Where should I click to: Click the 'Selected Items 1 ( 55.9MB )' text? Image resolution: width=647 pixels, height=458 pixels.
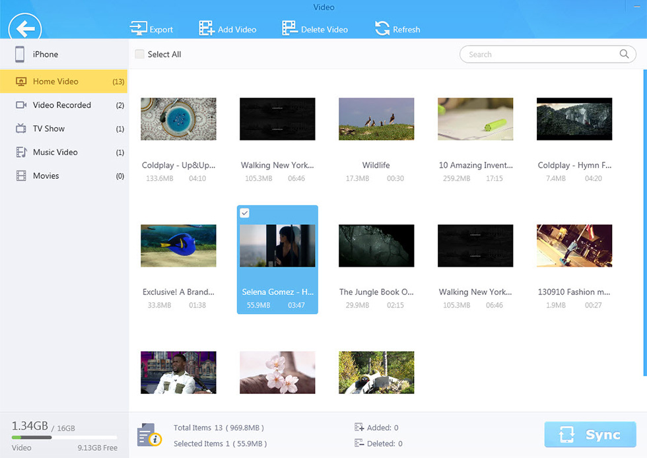coord(220,443)
